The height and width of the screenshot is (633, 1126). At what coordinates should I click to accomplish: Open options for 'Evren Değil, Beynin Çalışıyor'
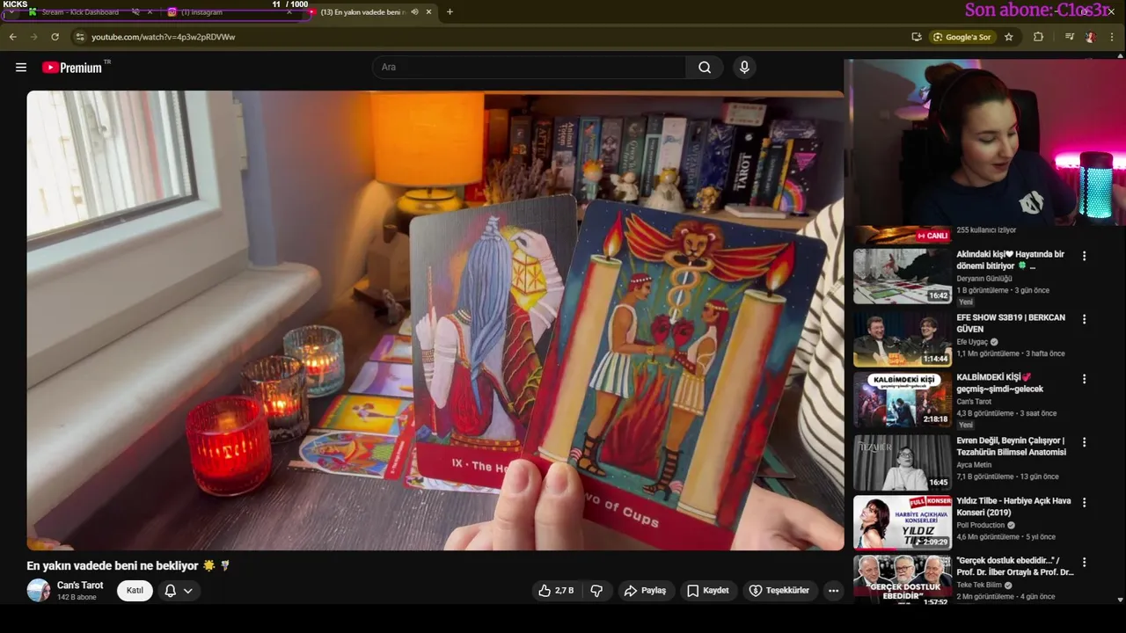pos(1084,442)
